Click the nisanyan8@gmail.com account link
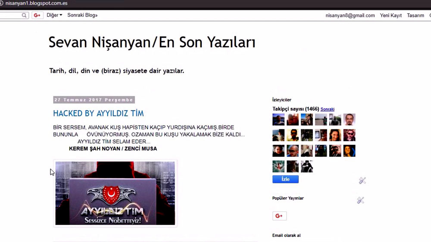The height and width of the screenshot is (242, 431). click(350, 15)
